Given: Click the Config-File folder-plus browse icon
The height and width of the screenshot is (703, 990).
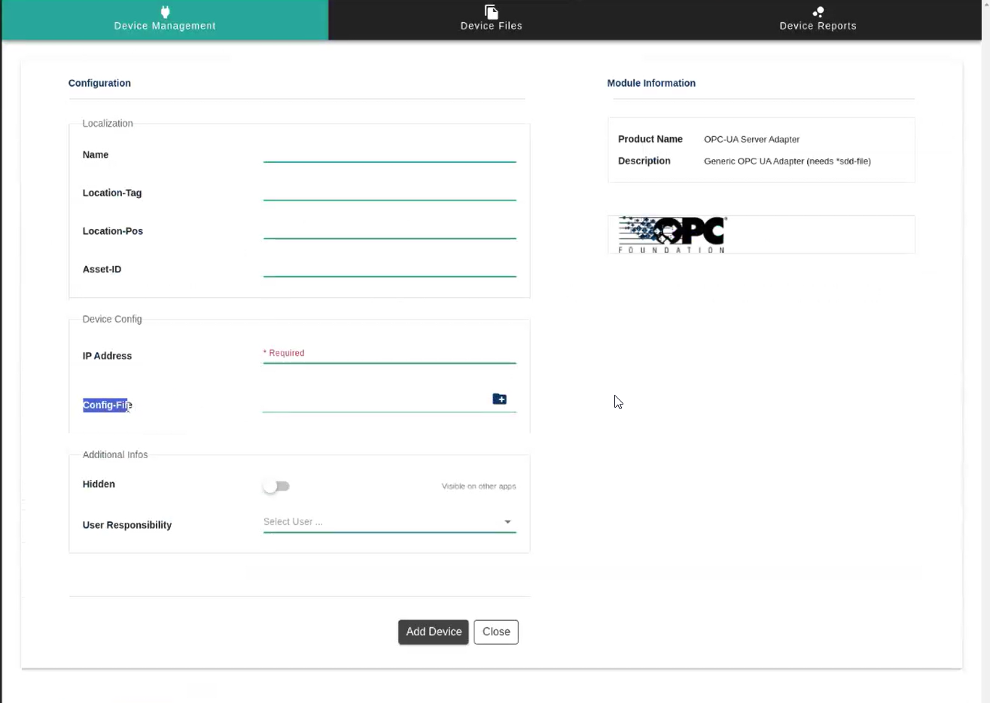Looking at the screenshot, I should (x=499, y=399).
